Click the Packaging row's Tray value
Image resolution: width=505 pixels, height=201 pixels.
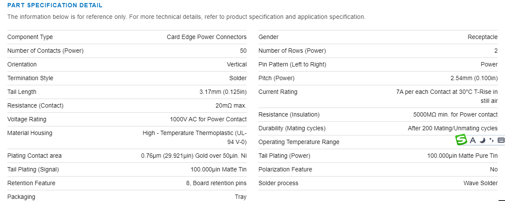[241, 197]
